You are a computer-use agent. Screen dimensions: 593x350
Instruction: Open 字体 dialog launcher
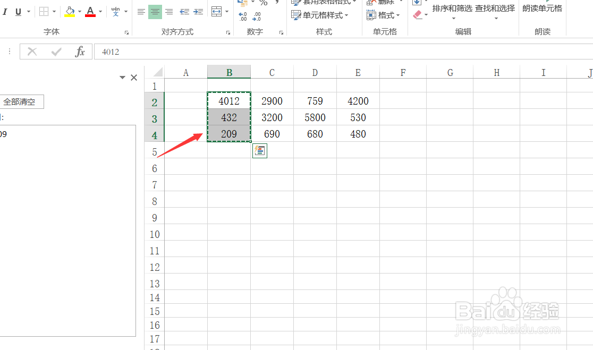pos(126,33)
